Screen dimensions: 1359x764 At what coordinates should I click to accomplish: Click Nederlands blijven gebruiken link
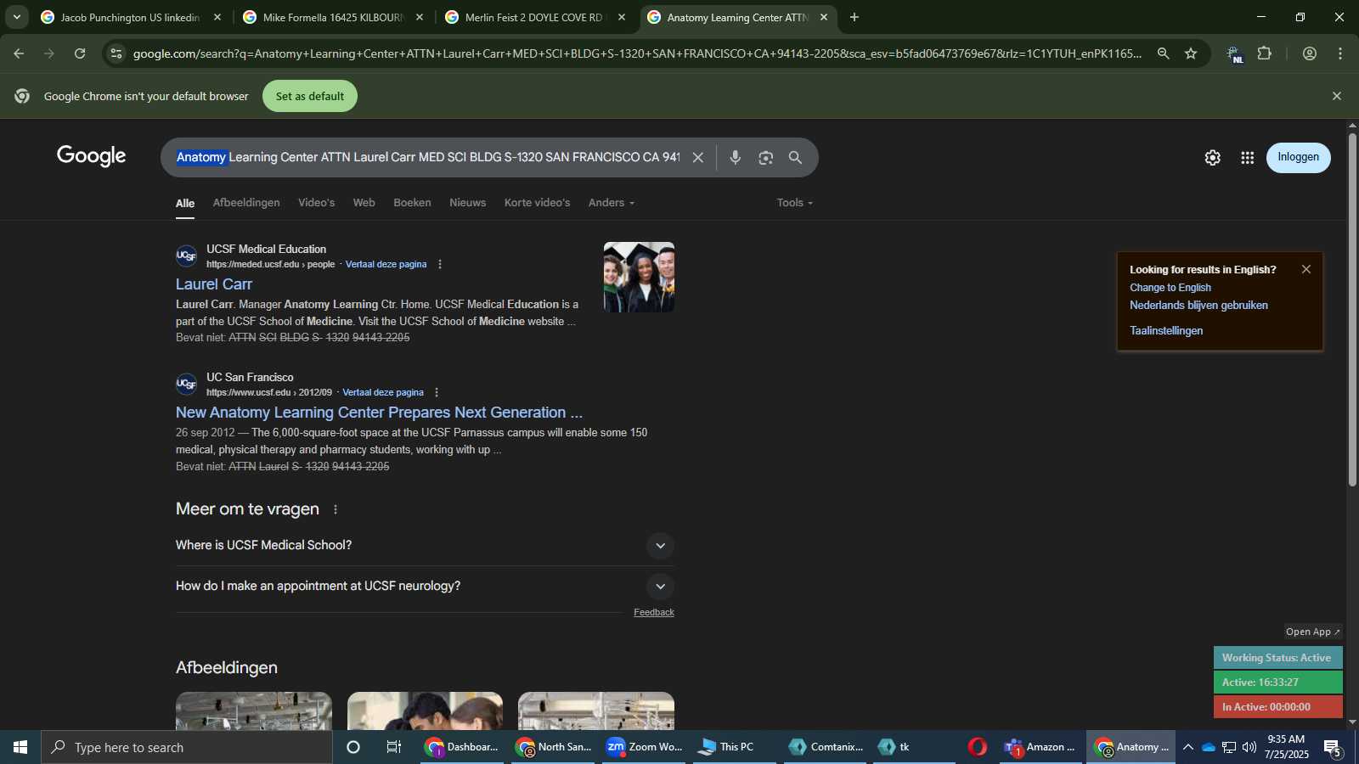1198,306
